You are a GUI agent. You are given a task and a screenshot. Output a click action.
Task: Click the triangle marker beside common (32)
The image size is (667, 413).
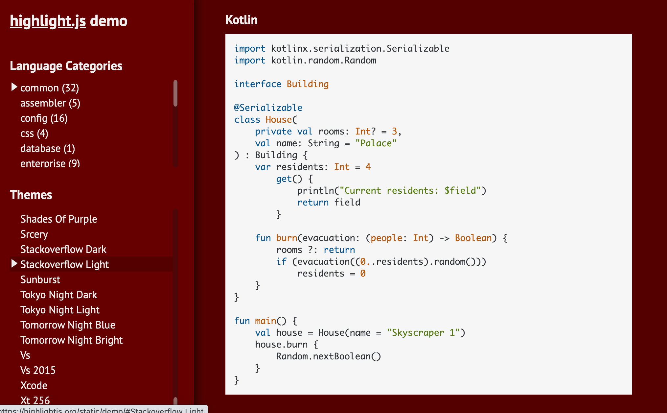point(14,87)
